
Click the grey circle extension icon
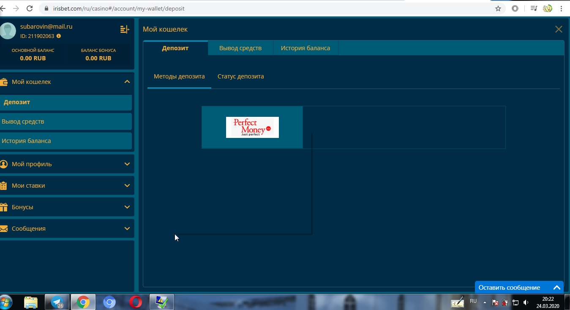(515, 8)
